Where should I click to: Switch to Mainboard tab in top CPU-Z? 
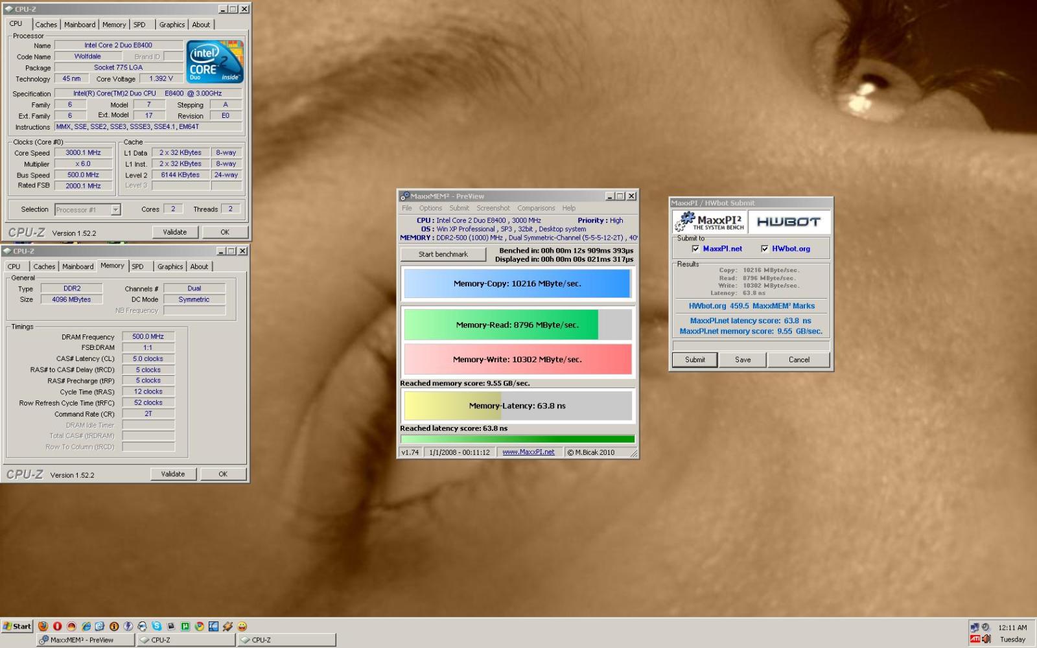coord(80,25)
